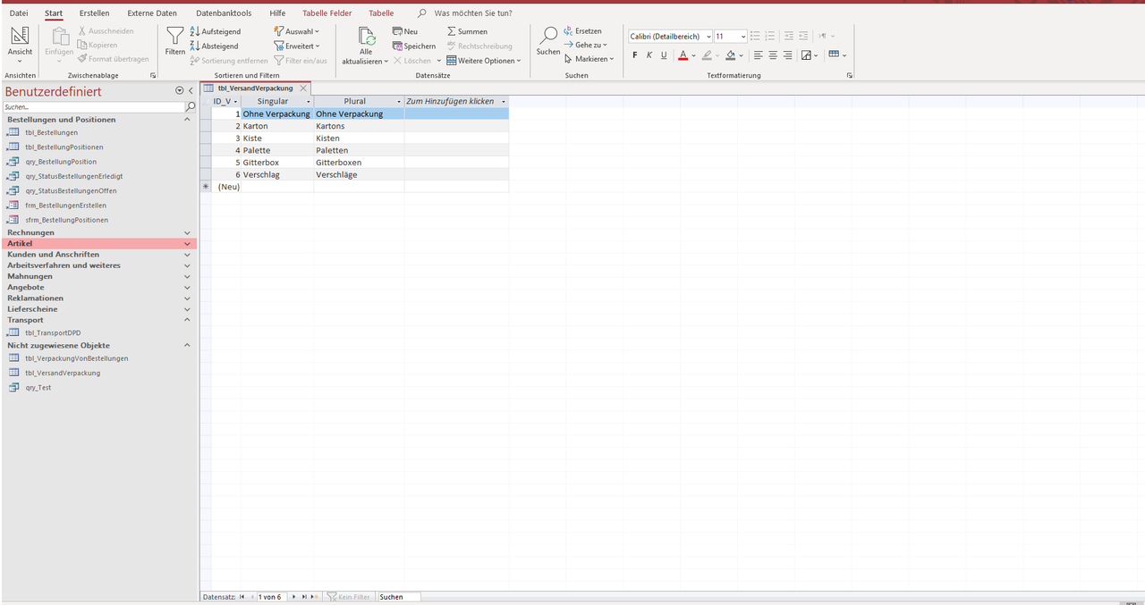This screenshot has height=605, width=1145.
Task: Open the navigation pane category menu arrow
Action: pyautogui.click(x=179, y=91)
